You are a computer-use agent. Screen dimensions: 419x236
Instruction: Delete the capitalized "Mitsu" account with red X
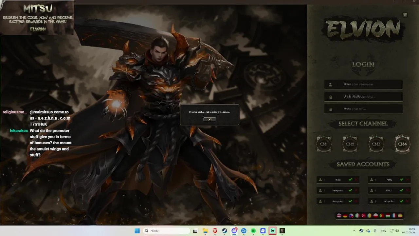[x=408, y=180]
